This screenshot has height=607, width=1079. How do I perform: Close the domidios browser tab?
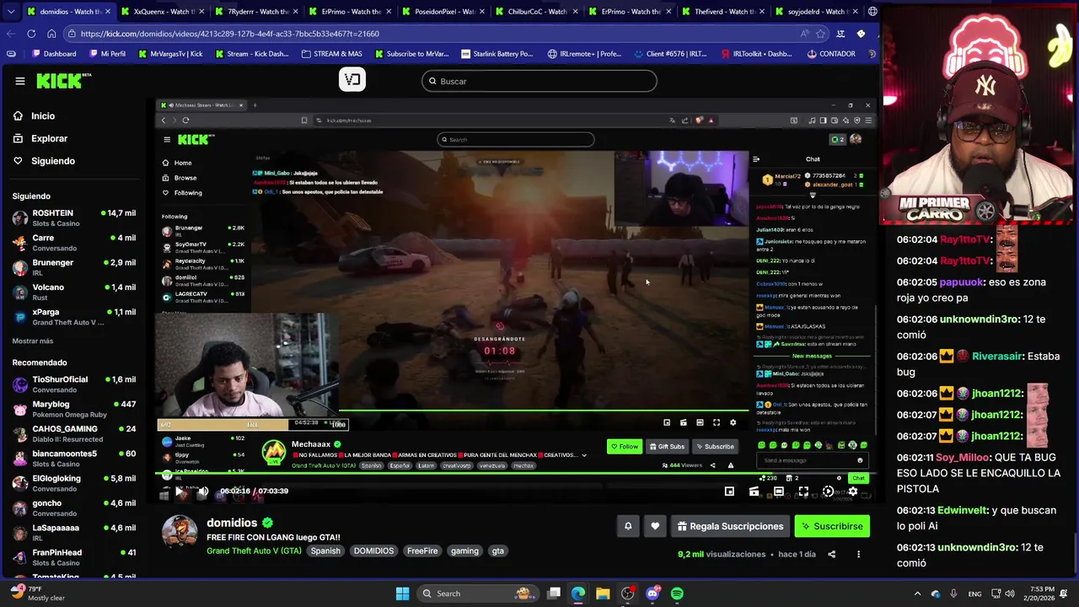107,12
